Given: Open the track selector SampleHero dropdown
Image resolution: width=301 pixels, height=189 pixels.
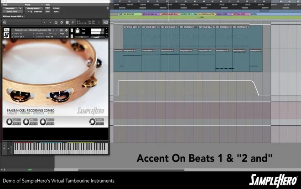Looking at the screenshot, I should tap(10, 9).
